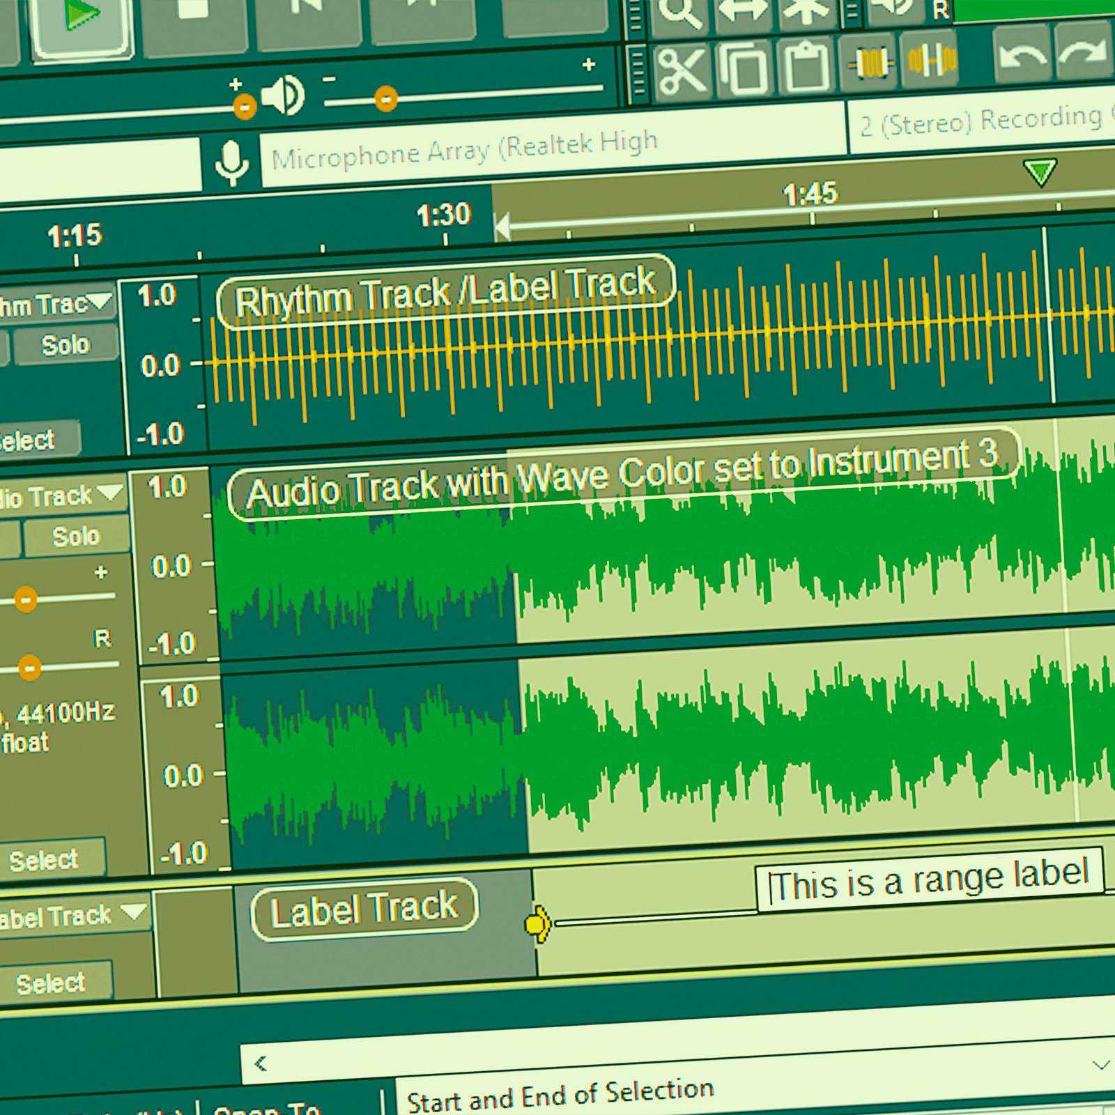The height and width of the screenshot is (1115, 1115).
Task: Click the Rhythm Track /Label Track clip name
Action: 446,292
